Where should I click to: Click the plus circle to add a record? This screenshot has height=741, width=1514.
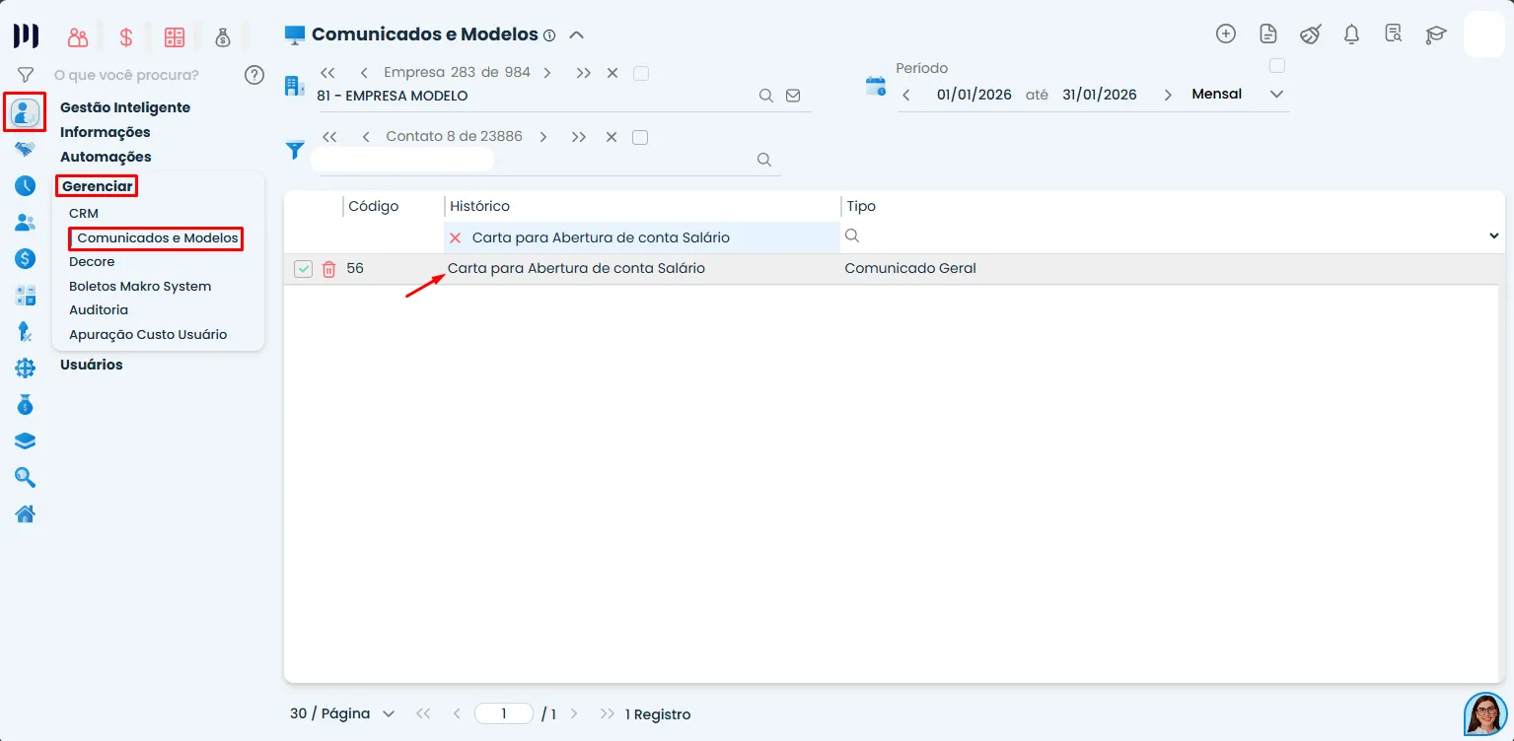(x=1225, y=33)
